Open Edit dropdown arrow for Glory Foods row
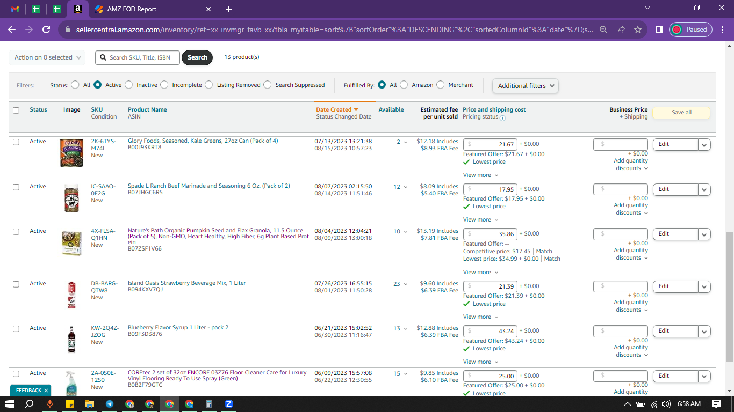This screenshot has height=412, width=734. click(x=704, y=144)
